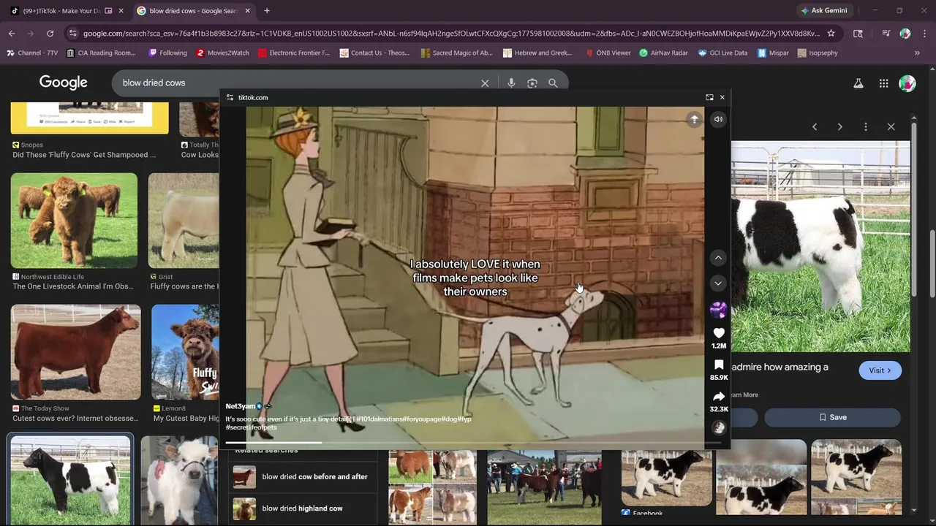
Task: Click the Visit button in the preview panel
Action: [x=880, y=370]
